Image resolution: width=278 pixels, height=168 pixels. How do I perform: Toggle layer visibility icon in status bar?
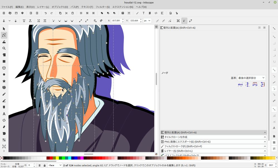click(40, 166)
